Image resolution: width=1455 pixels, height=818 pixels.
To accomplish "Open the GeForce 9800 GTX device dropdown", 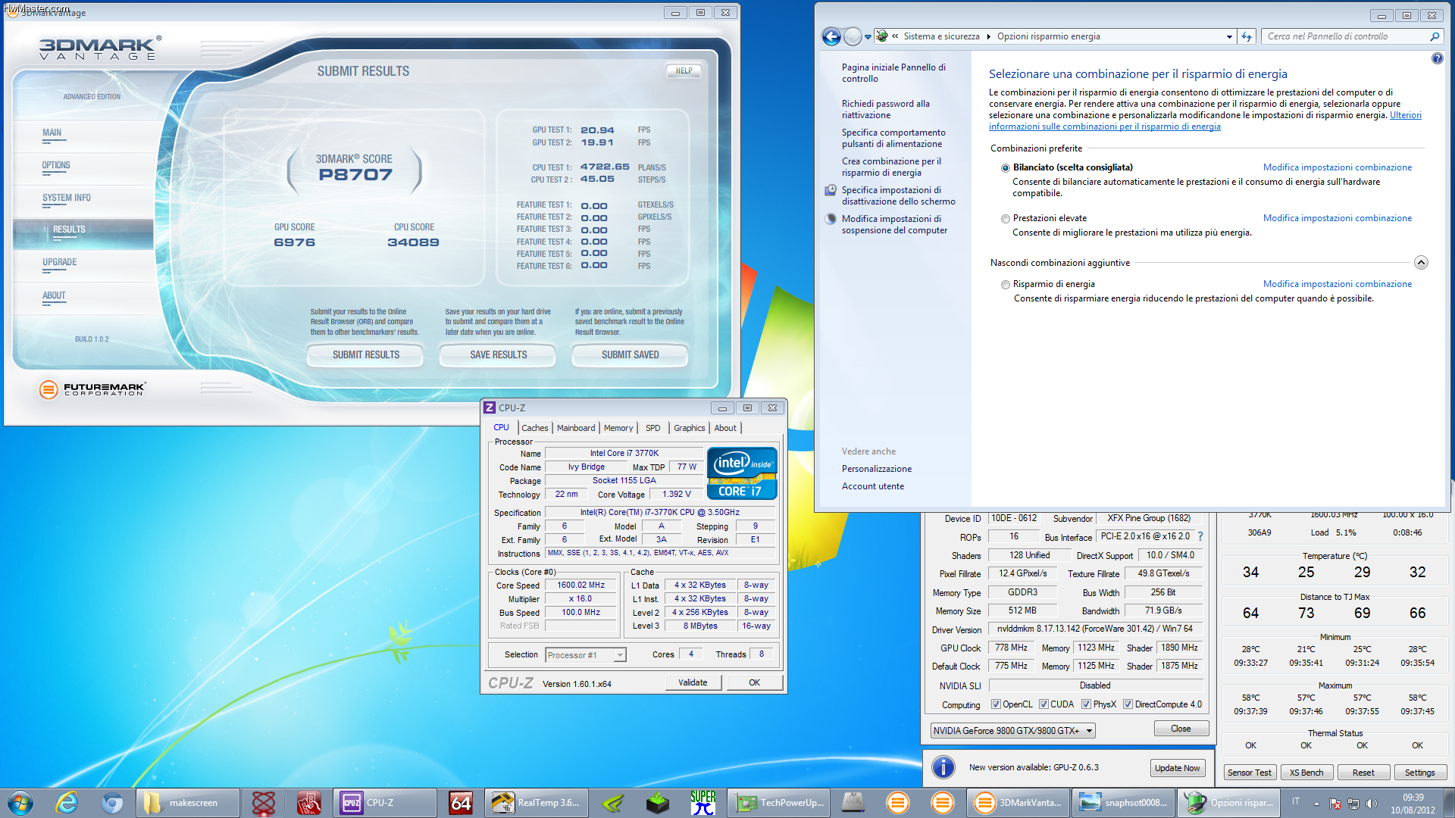I will (1012, 731).
